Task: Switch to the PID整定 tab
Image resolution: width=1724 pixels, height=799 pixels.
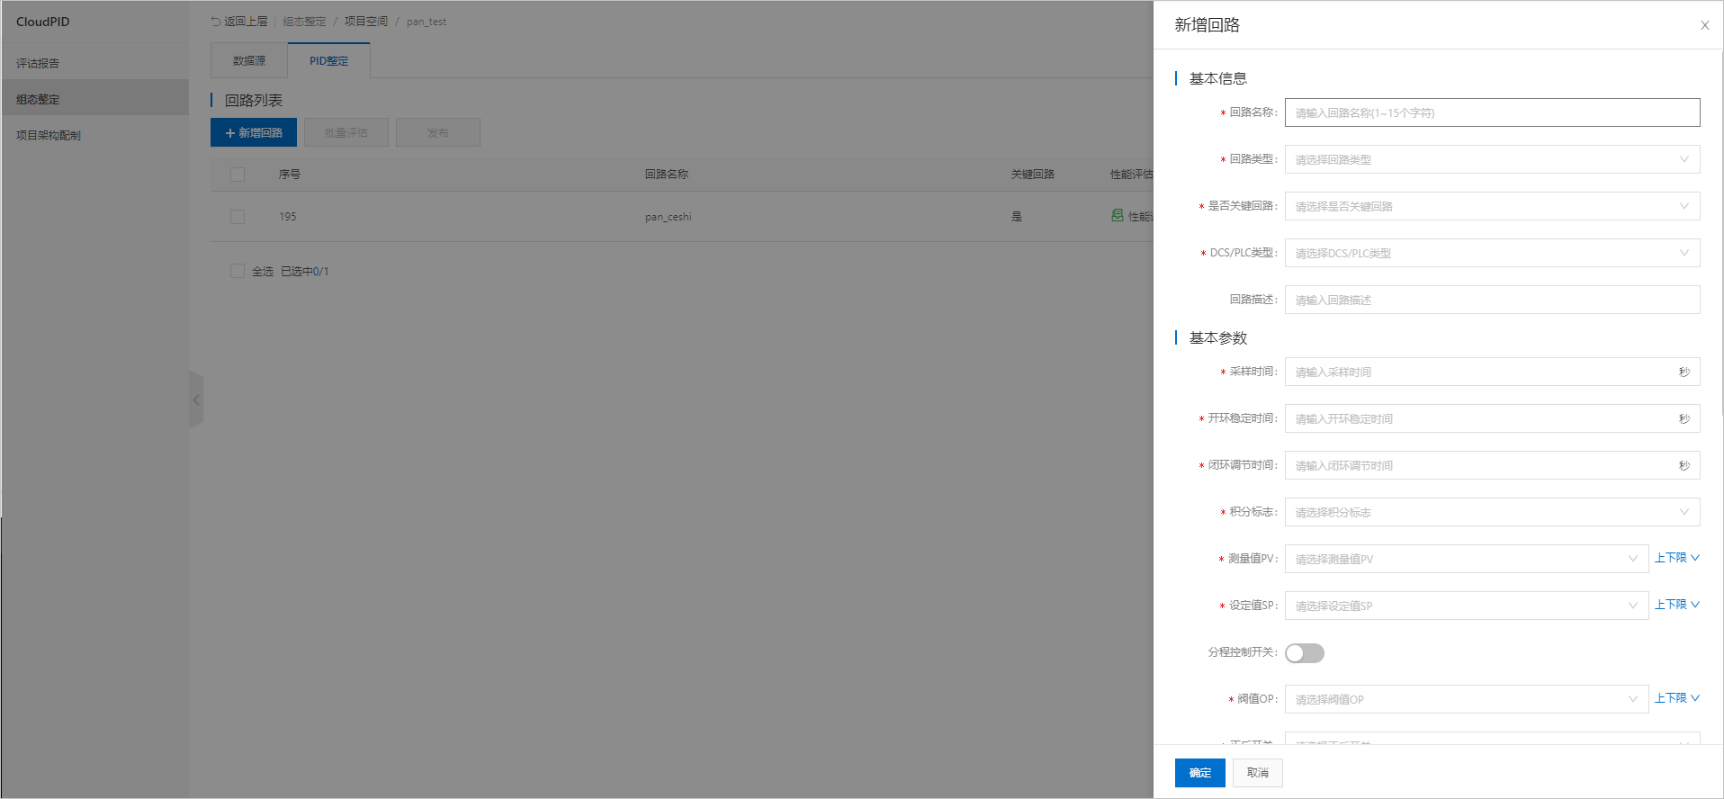Action: tap(328, 60)
